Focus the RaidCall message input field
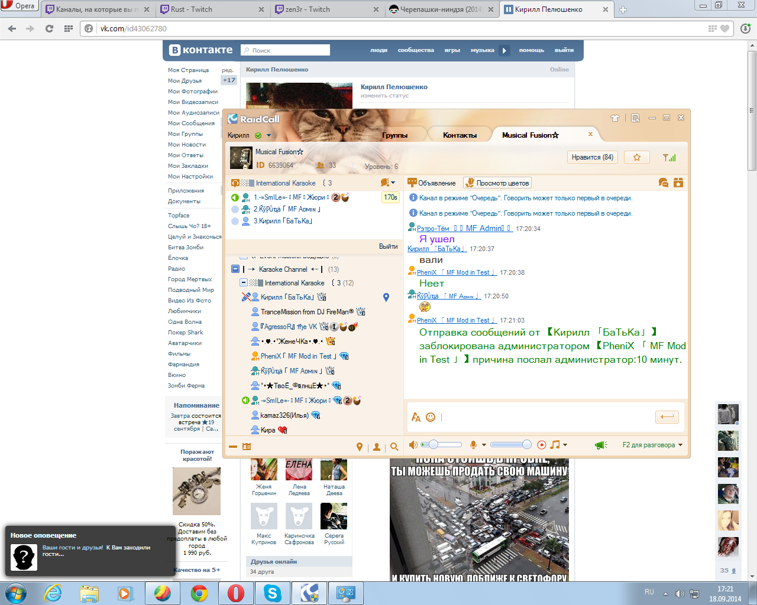Image resolution: width=757 pixels, height=605 pixels. [546, 417]
